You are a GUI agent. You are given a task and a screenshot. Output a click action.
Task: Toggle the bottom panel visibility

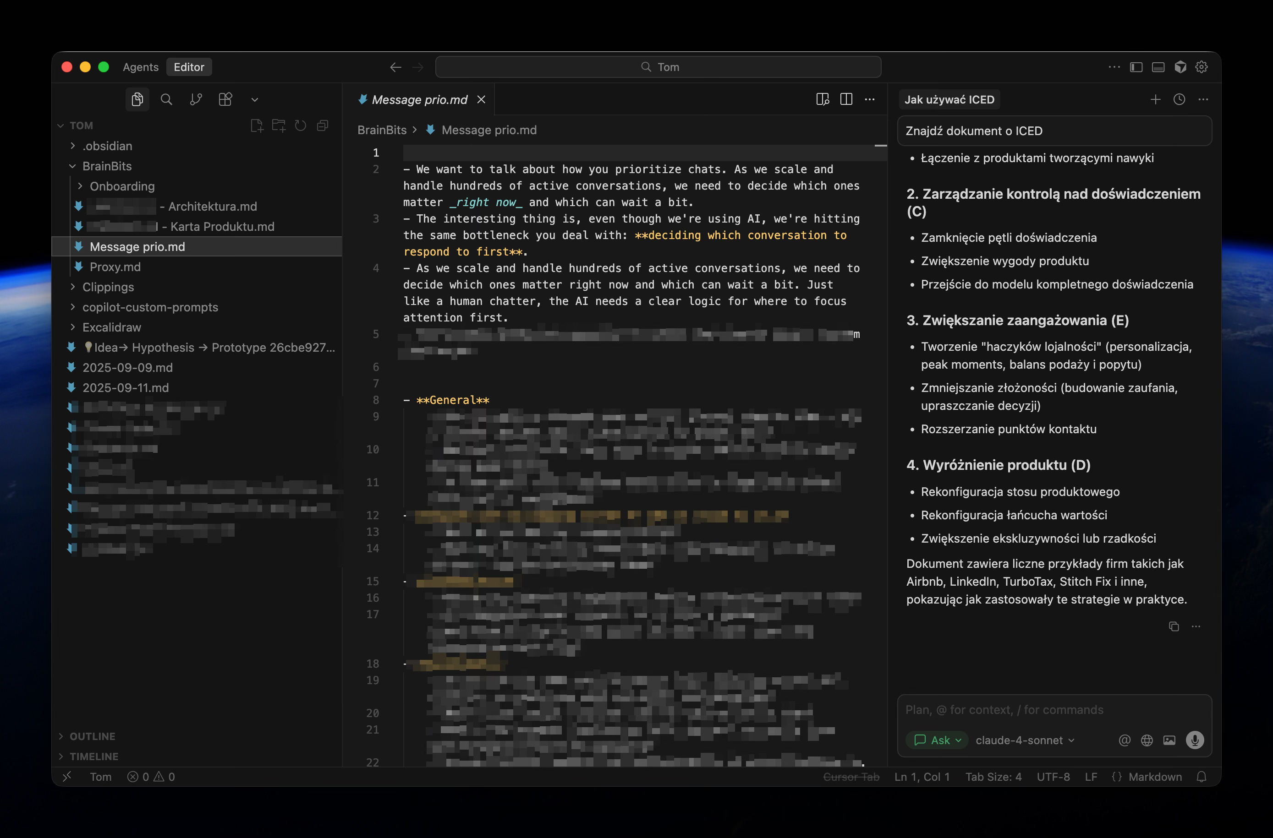point(1158,67)
